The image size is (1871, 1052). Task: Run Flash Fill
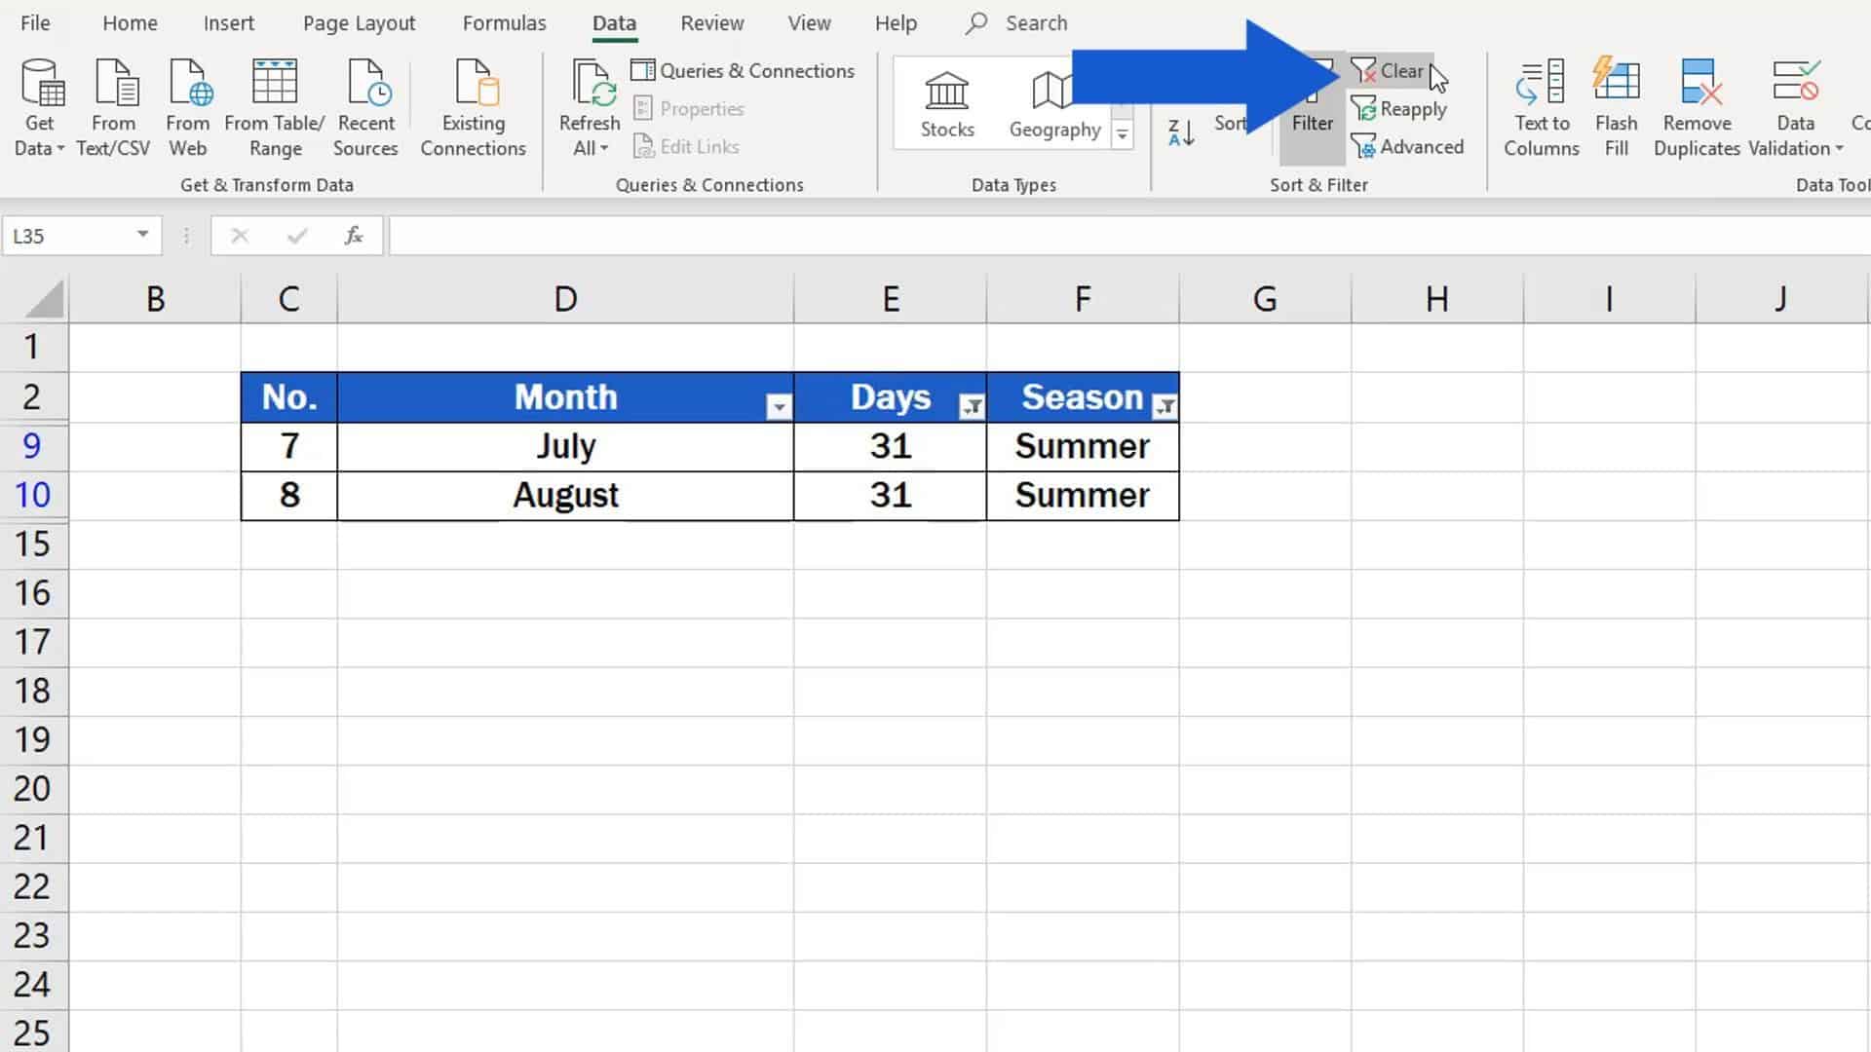(1616, 107)
